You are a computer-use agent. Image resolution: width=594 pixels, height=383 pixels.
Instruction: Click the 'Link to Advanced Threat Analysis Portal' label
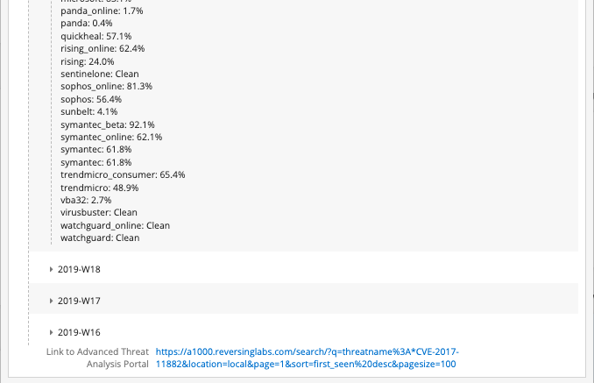tap(97, 358)
